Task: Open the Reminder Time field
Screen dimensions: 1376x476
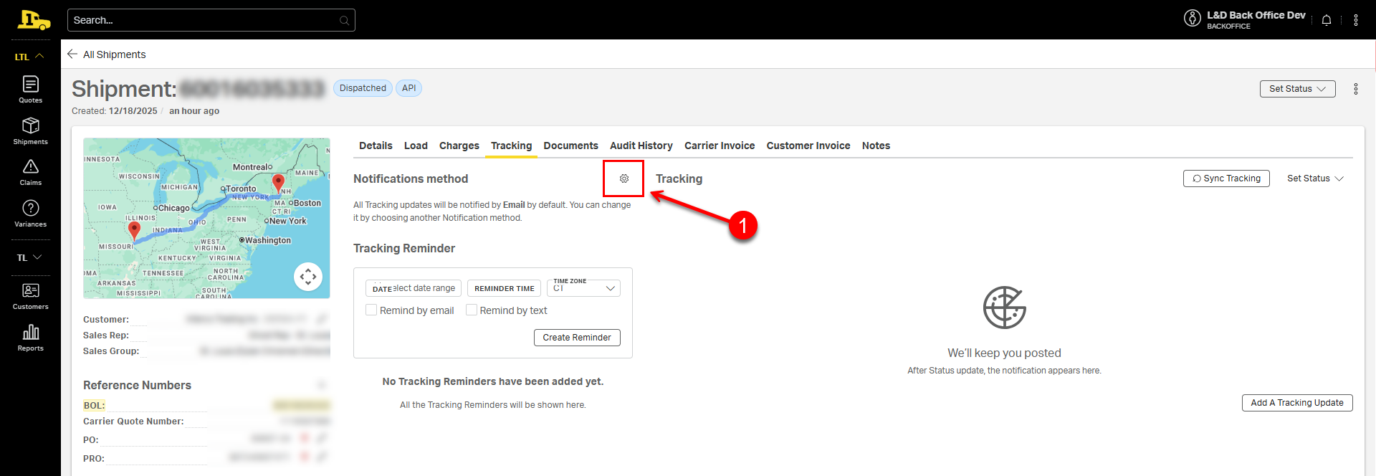Action: click(505, 288)
